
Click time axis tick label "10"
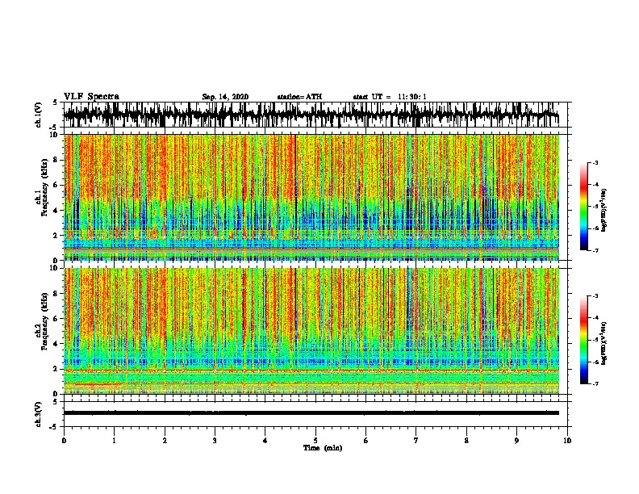567,441
